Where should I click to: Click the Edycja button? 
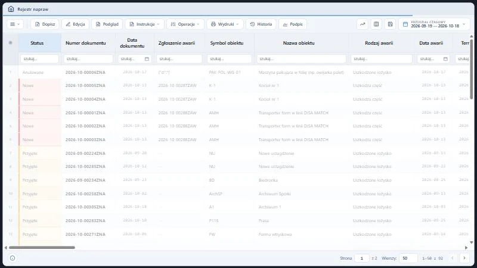click(75, 24)
